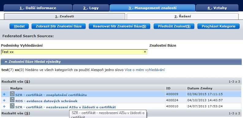This screenshot has width=243, height=118.
Task: Click the Datum Změny column header
Action: point(200,88)
